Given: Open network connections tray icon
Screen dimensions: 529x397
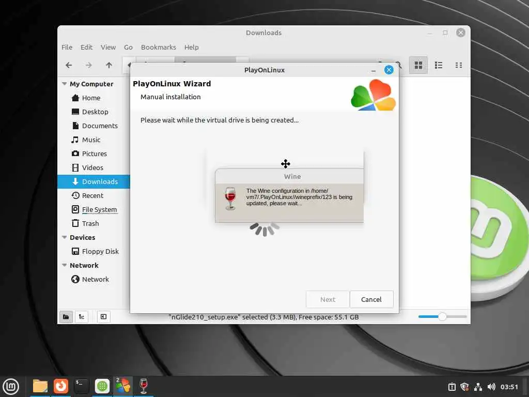Looking at the screenshot, I should pyautogui.click(x=478, y=387).
